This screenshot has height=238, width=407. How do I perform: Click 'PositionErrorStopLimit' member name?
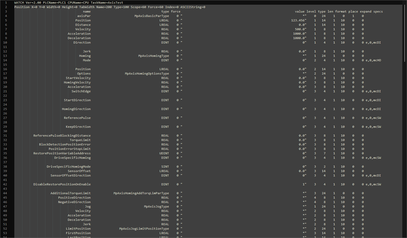click(70, 149)
